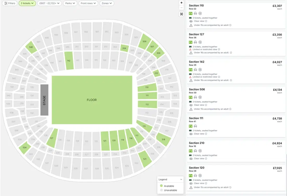Viewport: 287px width, 196px height.
Task: Click the reset map view icon
Action: point(181,14)
